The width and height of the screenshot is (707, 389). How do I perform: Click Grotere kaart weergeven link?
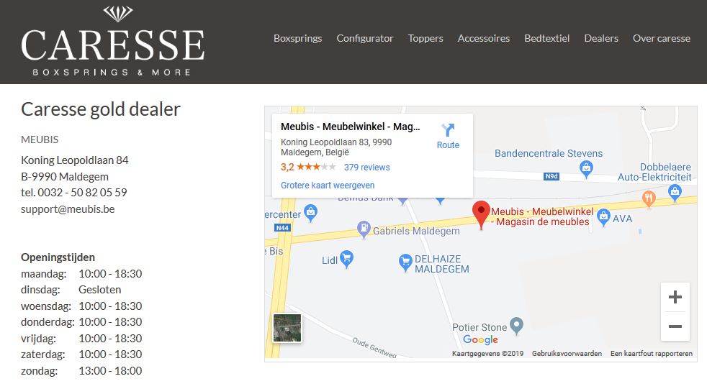327,185
